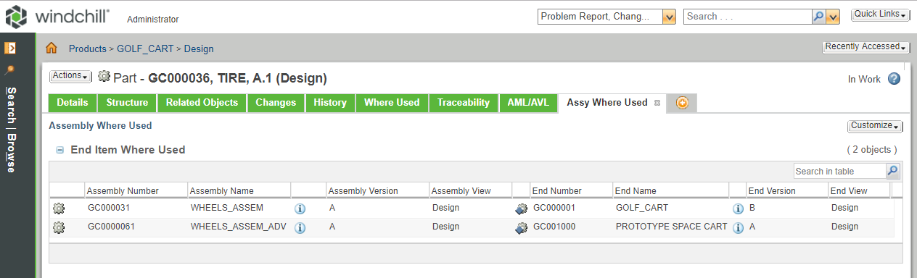Switch to the Structure tab

click(127, 103)
